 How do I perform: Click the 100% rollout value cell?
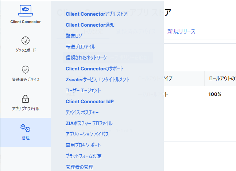[x=215, y=94]
